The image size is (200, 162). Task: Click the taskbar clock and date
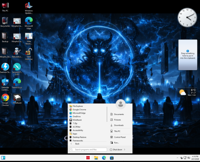(195, 158)
